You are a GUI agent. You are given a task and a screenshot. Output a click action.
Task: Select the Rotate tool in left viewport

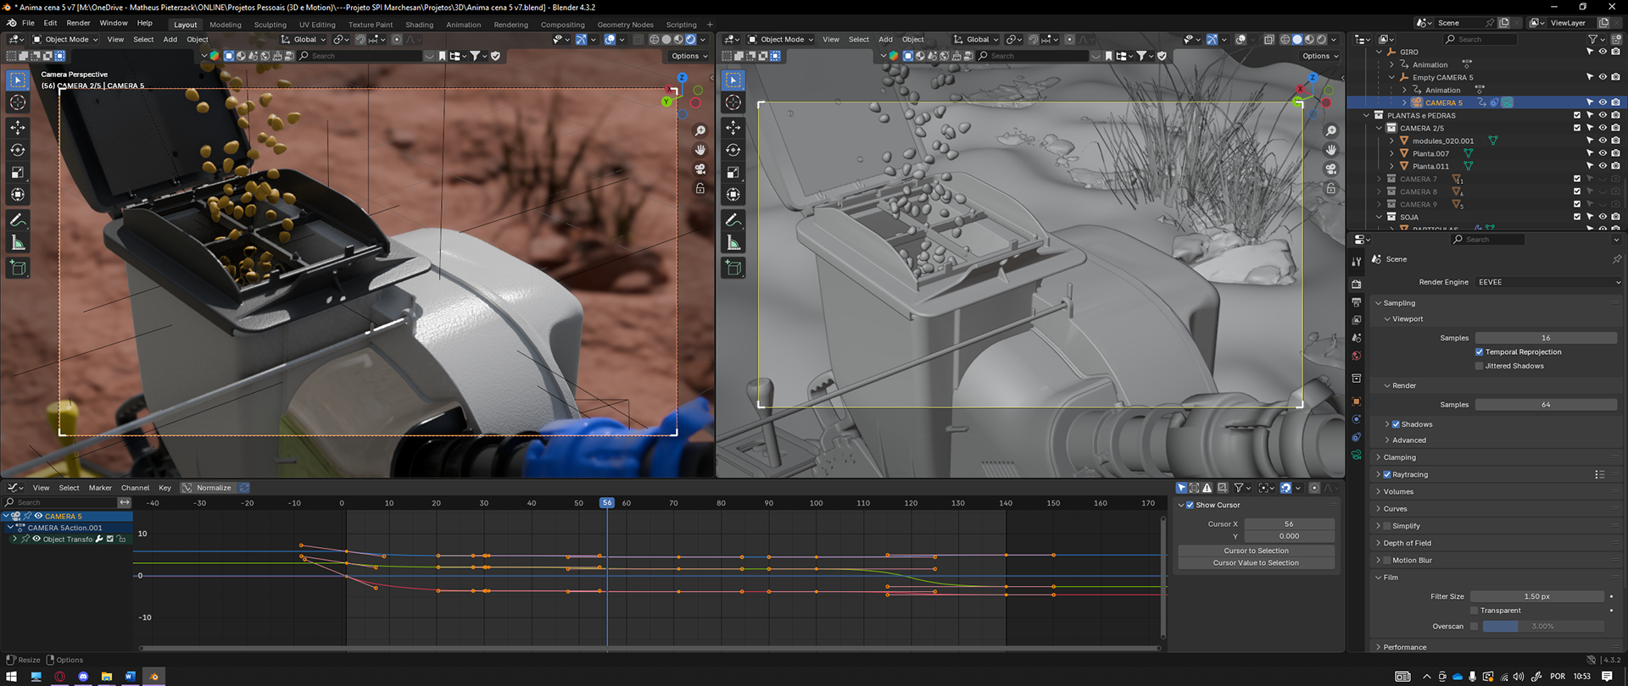pos(18,150)
